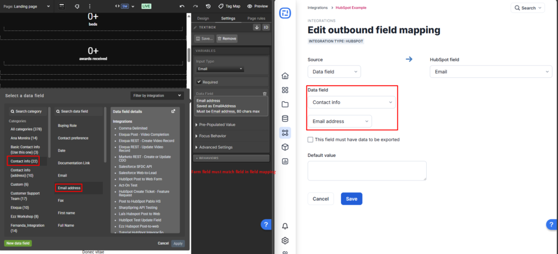Check 'This field must have data to be exported'

pyautogui.click(x=310, y=140)
